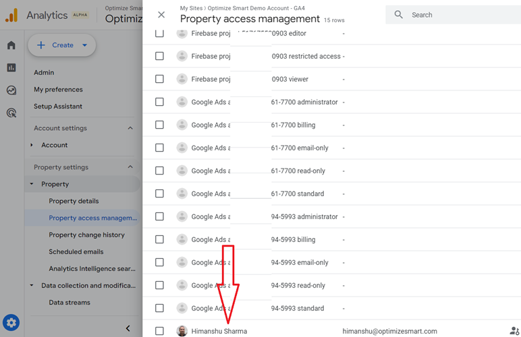Select checkbox for Google Ads 94-5993 billing
Viewport: 521px width, 337px height.
pos(159,239)
